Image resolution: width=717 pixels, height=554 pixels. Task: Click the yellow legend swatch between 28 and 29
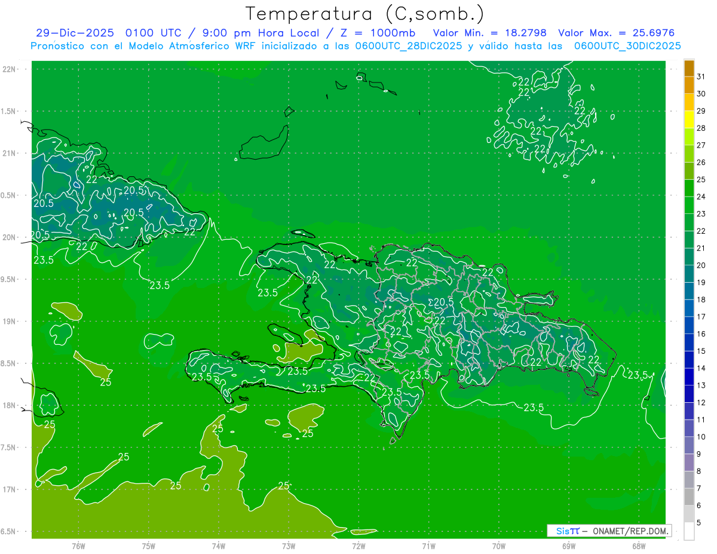689,119
